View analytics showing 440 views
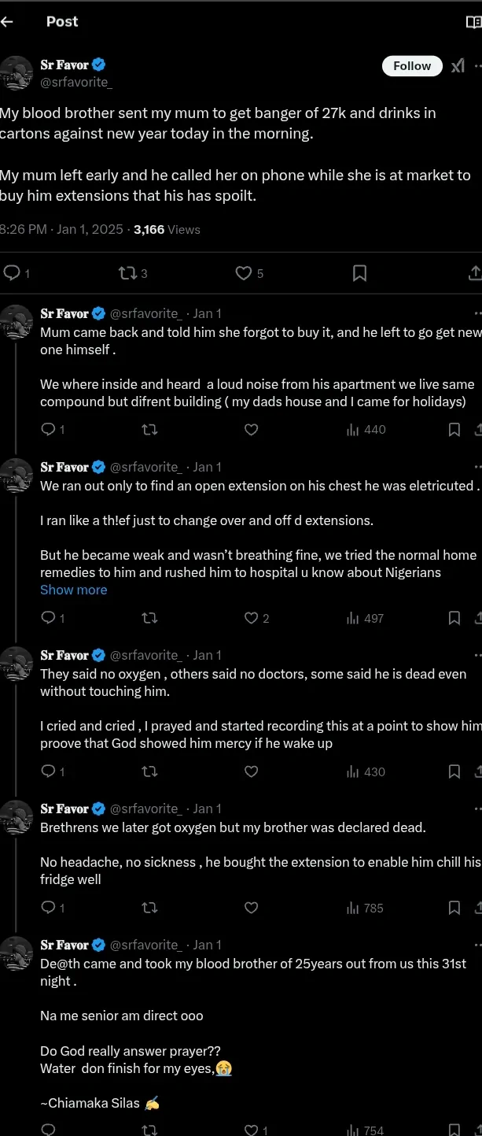This screenshot has width=482, height=1136. coord(366,430)
